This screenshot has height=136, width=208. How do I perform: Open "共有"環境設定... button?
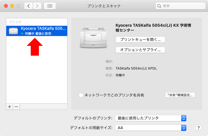tap(180, 95)
